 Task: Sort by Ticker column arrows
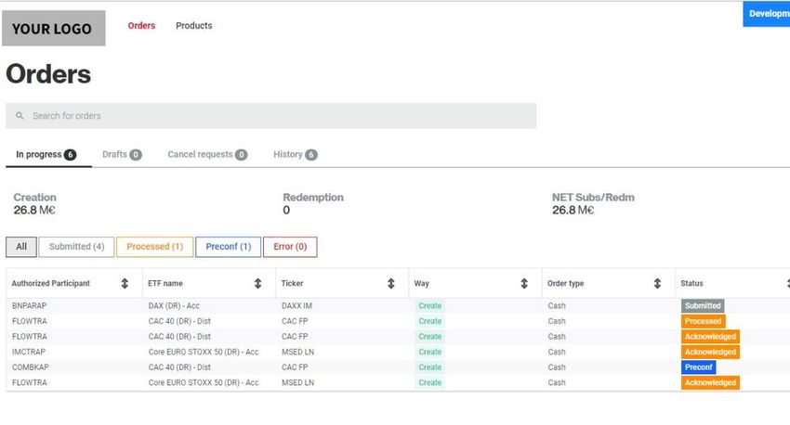[391, 284]
